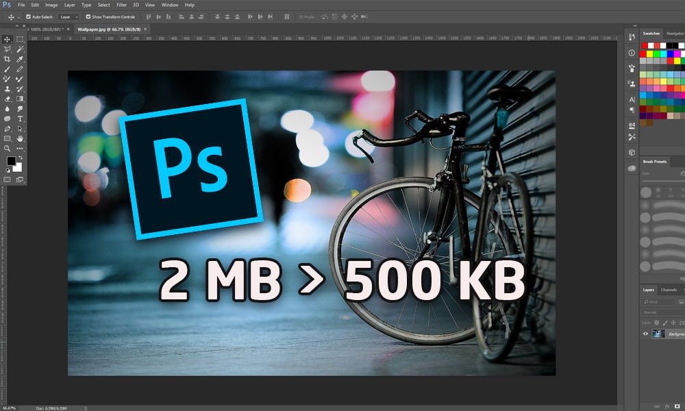Open the layer blend mode Normal dropdown
The height and width of the screenshot is (411, 685).
tap(662, 312)
